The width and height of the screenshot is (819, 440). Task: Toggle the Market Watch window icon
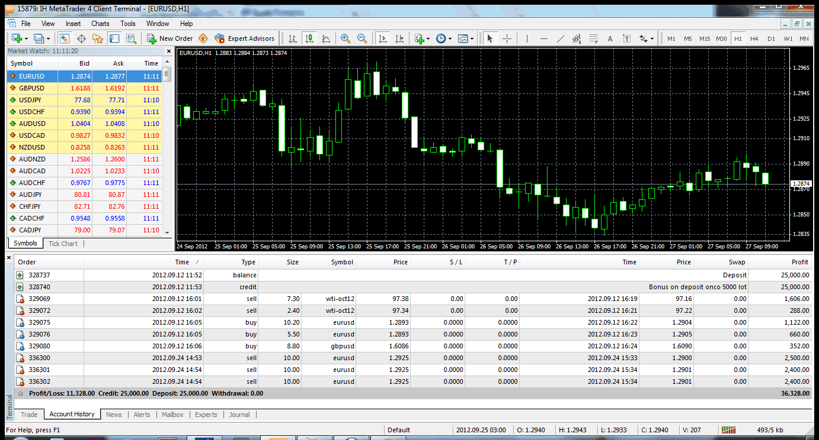coord(65,38)
